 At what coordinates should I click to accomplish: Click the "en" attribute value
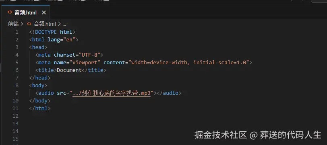click(x=69, y=39)
